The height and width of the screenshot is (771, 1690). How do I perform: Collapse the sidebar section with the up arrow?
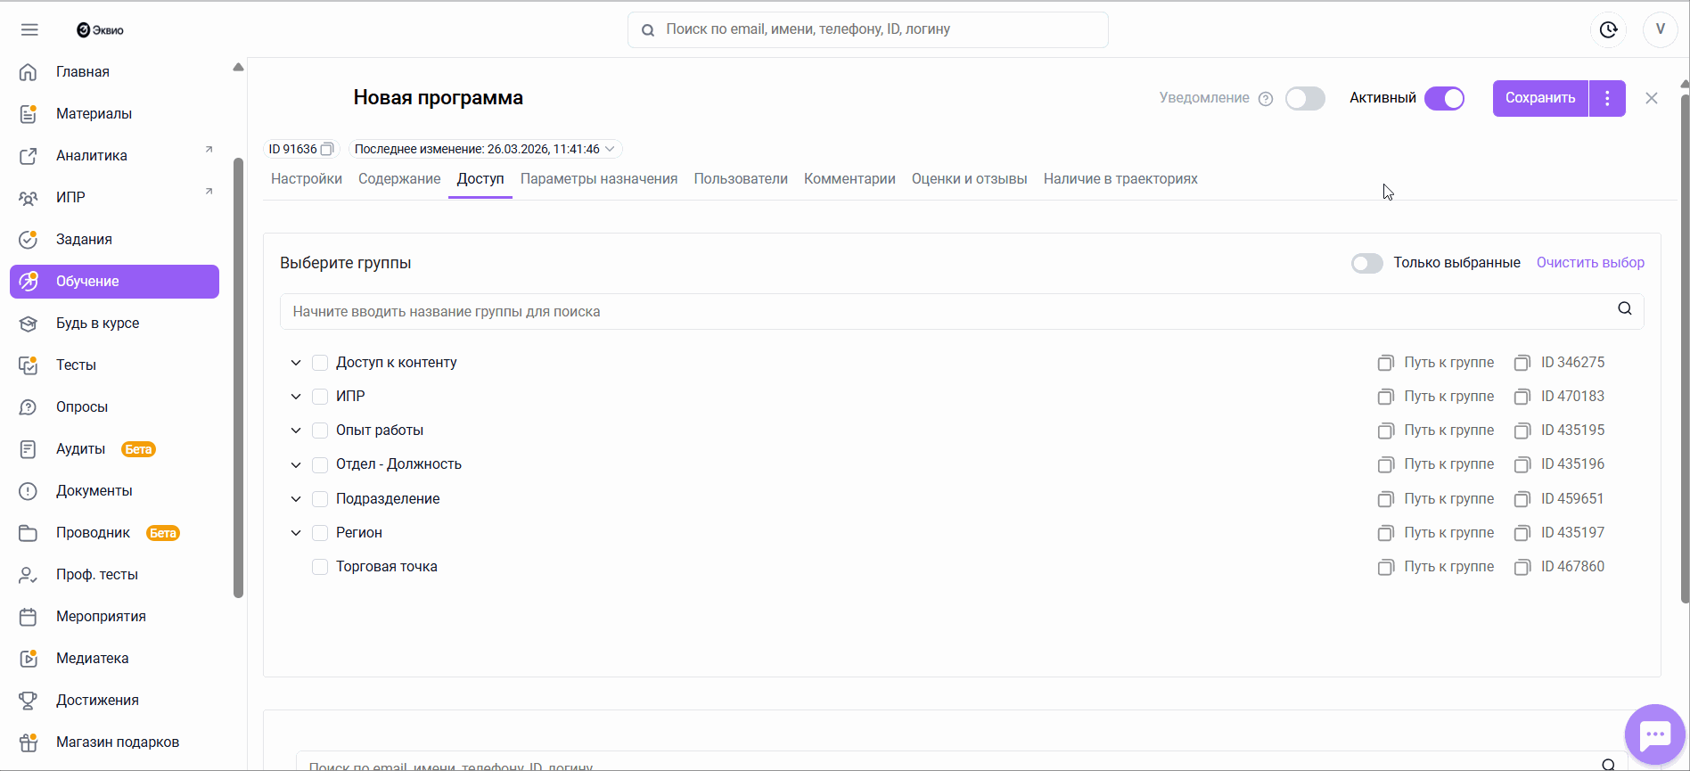pos(238,68)
